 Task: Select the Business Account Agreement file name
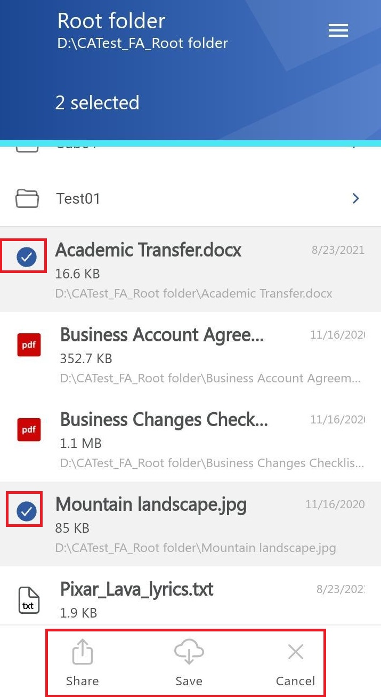(x=162, y=335)
